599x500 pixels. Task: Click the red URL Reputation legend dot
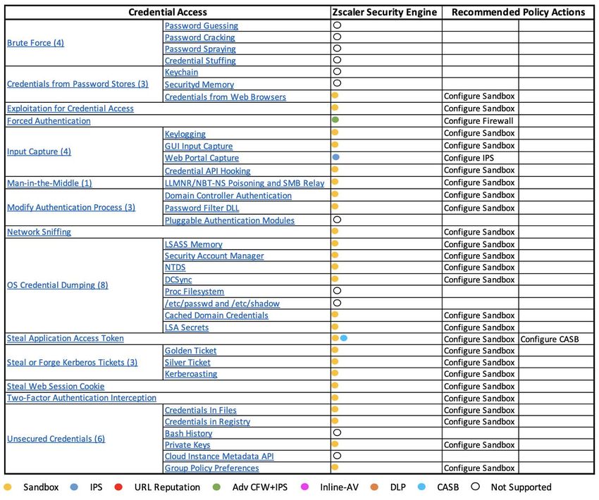[x=118, y=487]
